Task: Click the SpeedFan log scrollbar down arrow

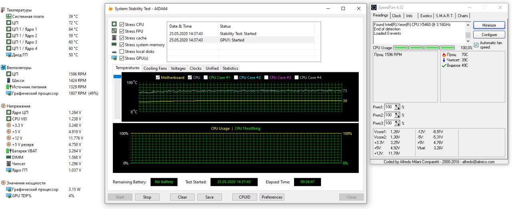Action: 468,41
